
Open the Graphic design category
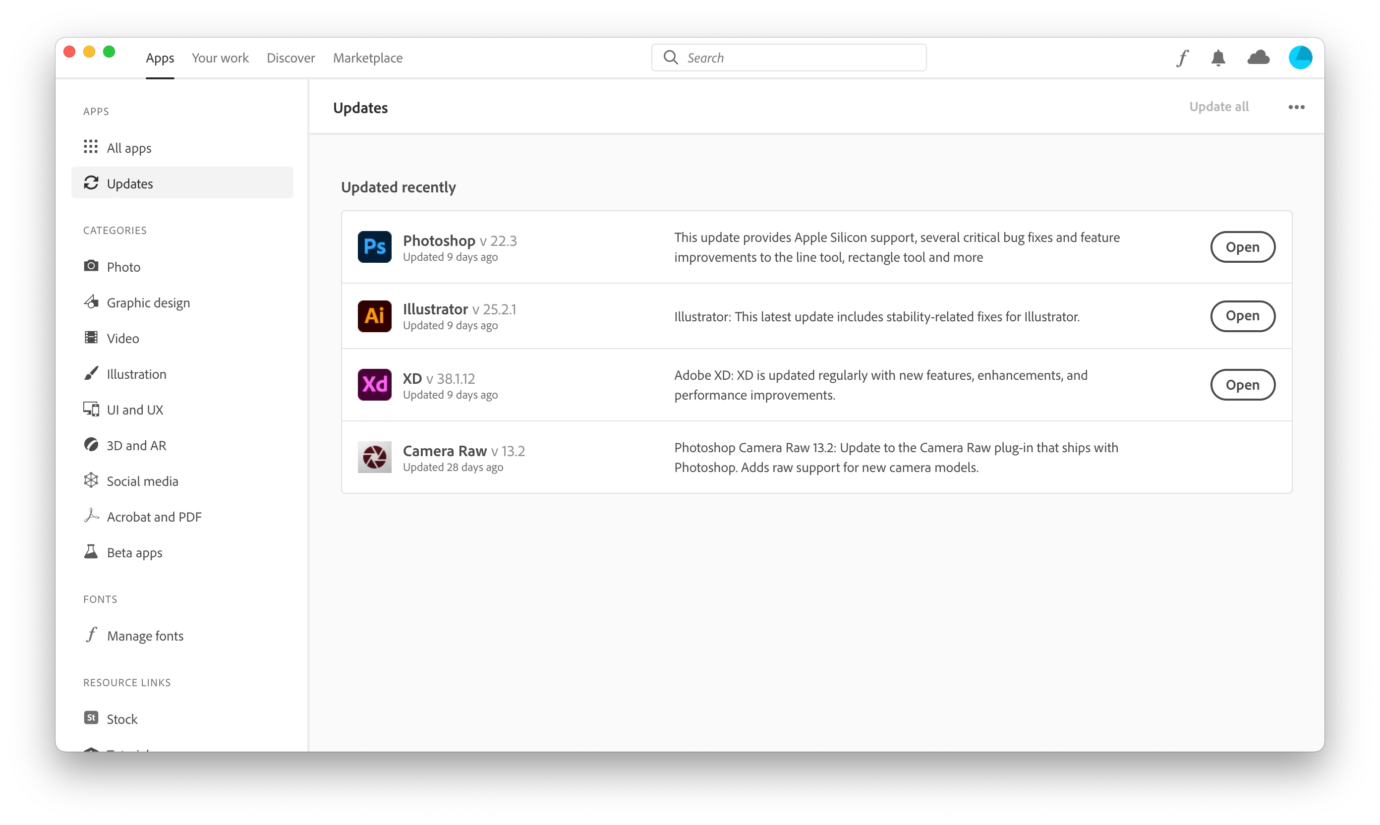point(148,302)
